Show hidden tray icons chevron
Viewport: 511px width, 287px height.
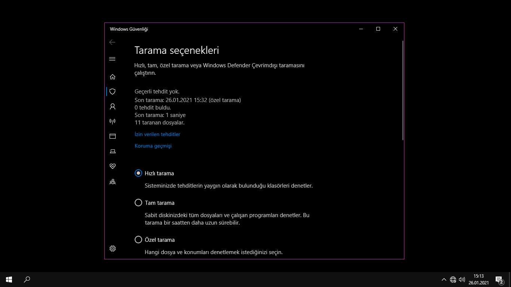click(x=444, y=280)
